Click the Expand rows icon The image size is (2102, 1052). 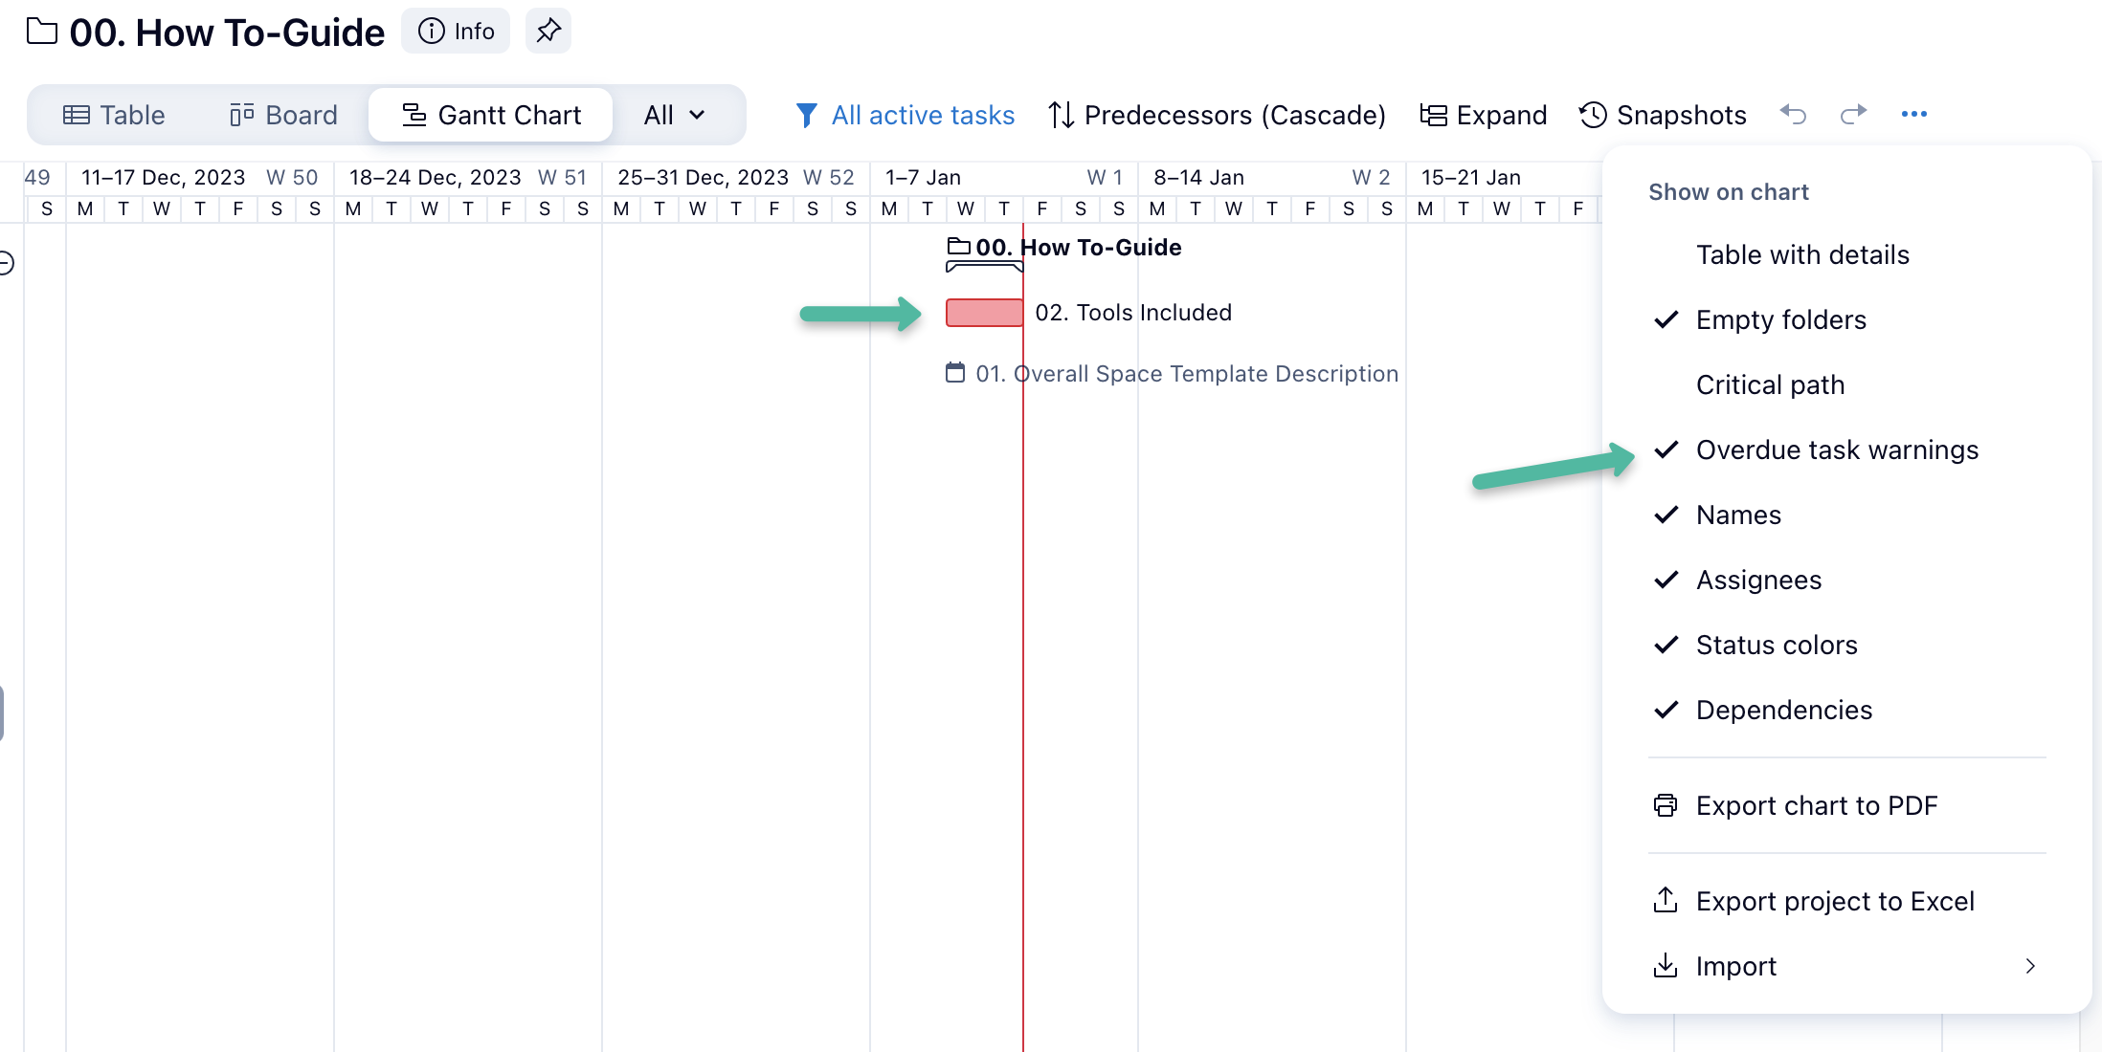[1433, 115]
